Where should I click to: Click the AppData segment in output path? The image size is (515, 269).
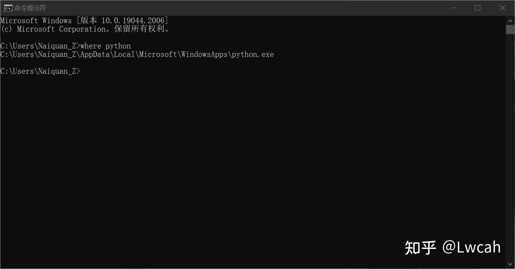[95, 54]
